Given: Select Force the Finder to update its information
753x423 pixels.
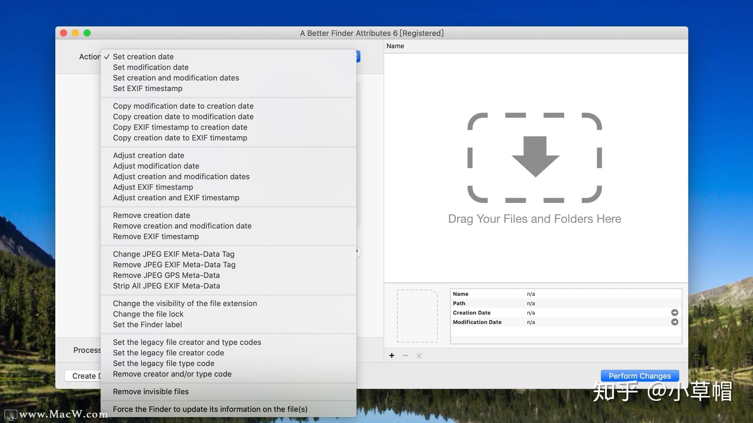Looking at the screenshot, I should point(228,409).
